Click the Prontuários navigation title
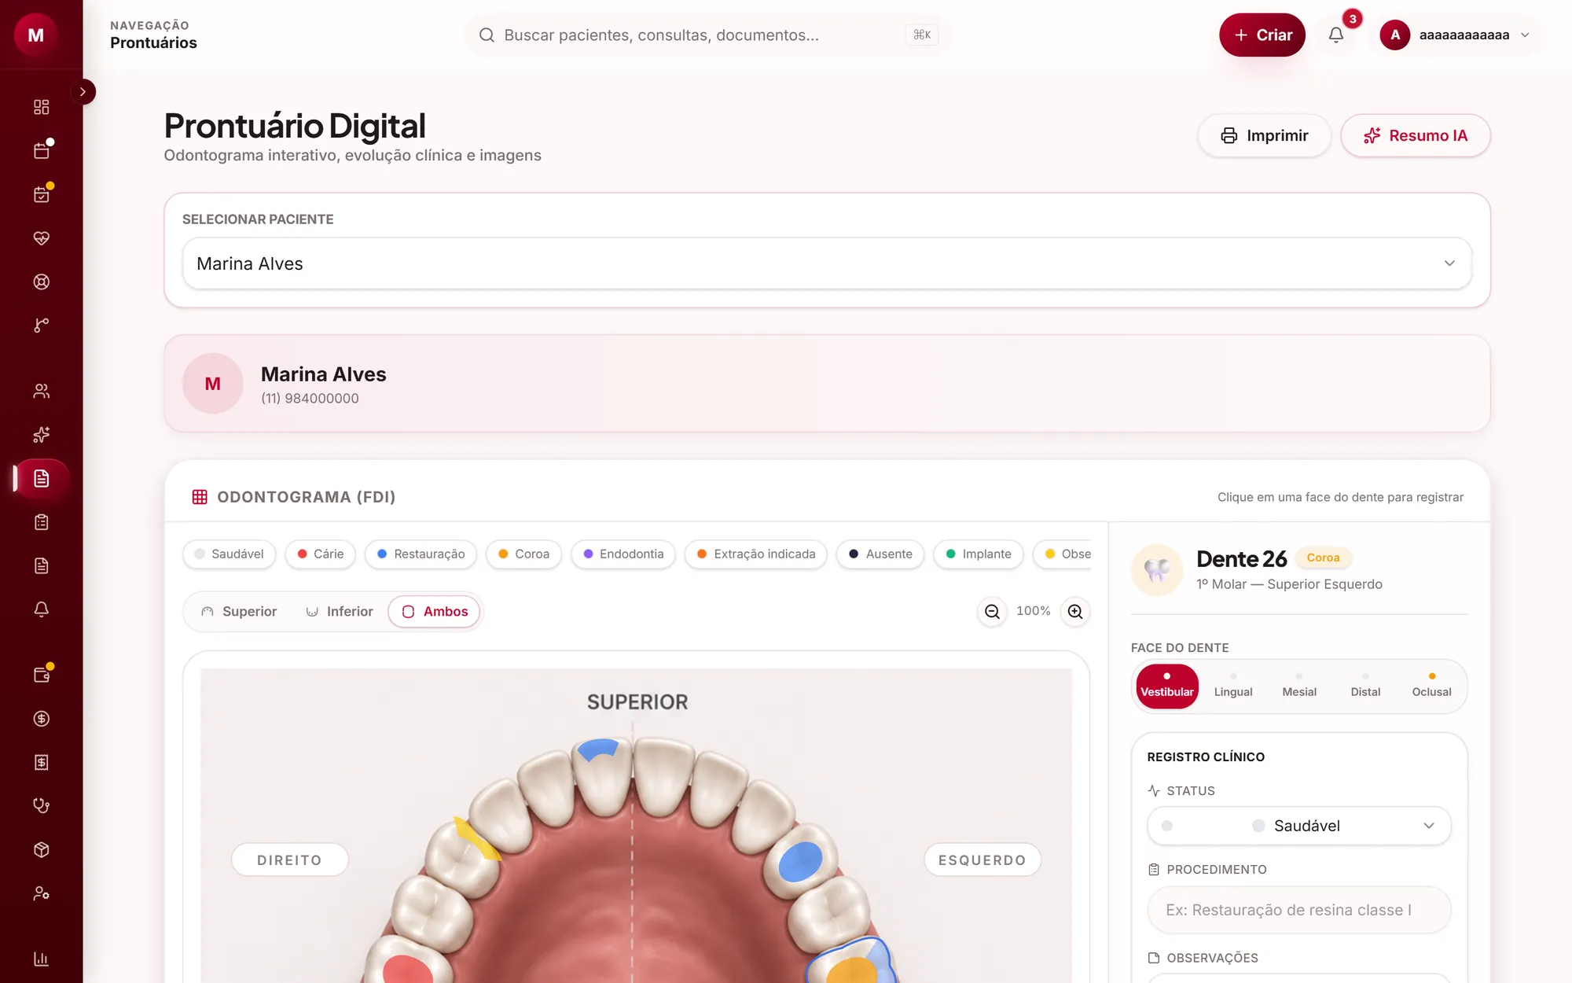 pyautogui.click(x=153, y=43)
